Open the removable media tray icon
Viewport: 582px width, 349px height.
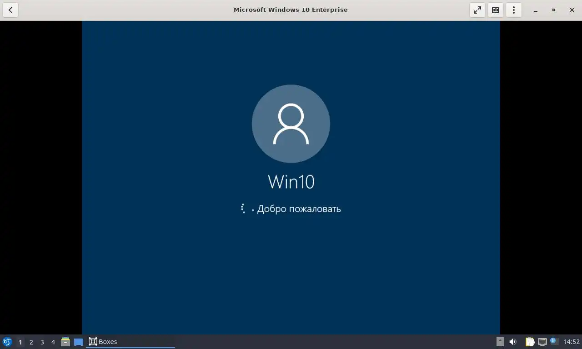pyautogui.click(x=500, y=342)
